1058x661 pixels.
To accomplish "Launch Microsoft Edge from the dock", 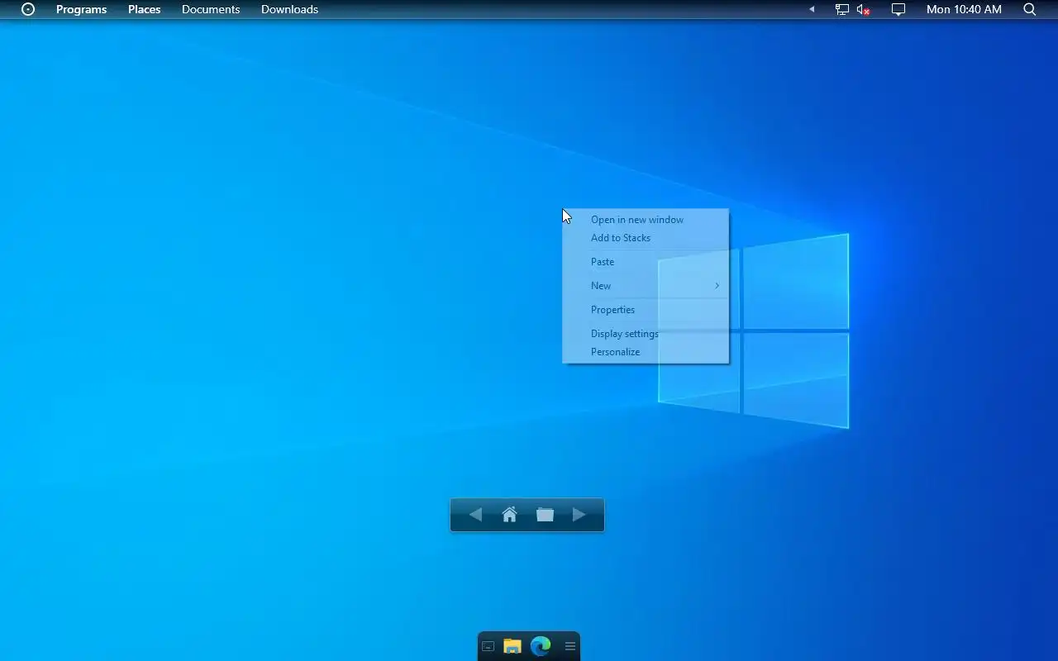I will point(541,646).
